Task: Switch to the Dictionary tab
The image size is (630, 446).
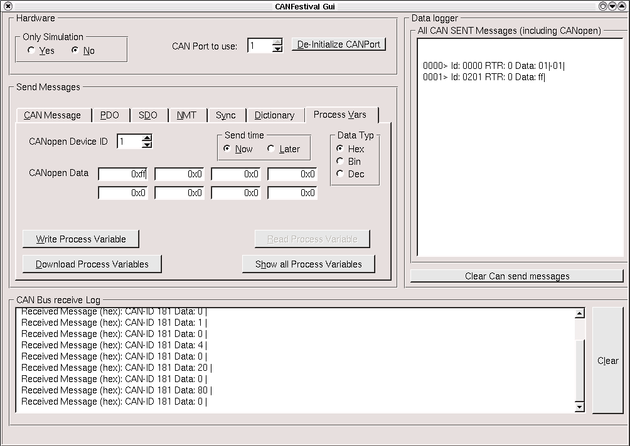Action: coord(275,115)
